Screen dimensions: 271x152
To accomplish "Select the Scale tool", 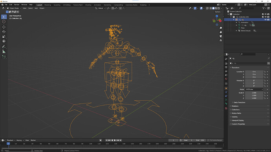I will [x=4, y=36].
